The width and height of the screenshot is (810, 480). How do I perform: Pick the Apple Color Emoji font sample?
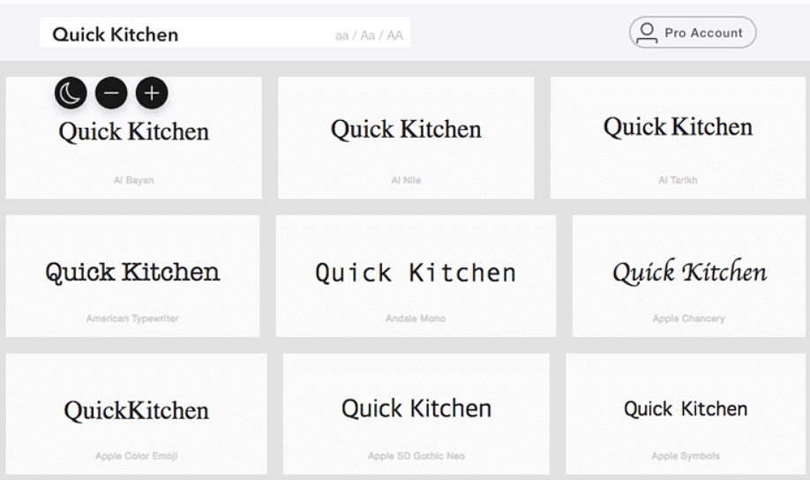pos(136,410)
